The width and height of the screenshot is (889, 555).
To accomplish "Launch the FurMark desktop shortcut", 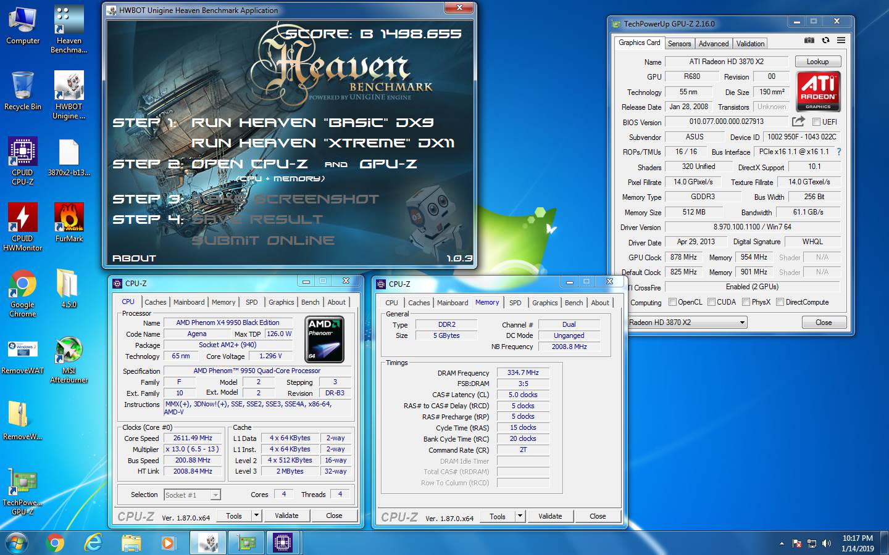I will click(x=69, y=223).
